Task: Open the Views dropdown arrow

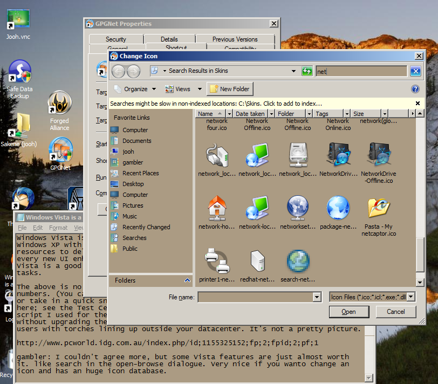Action: coord(200,89)
